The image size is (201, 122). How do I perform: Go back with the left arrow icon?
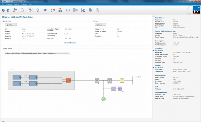click(x=3, y=10)
